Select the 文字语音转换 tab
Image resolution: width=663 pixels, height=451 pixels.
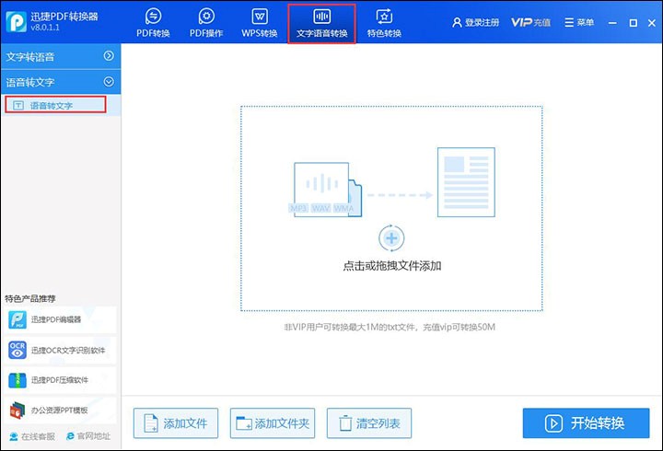321,24
